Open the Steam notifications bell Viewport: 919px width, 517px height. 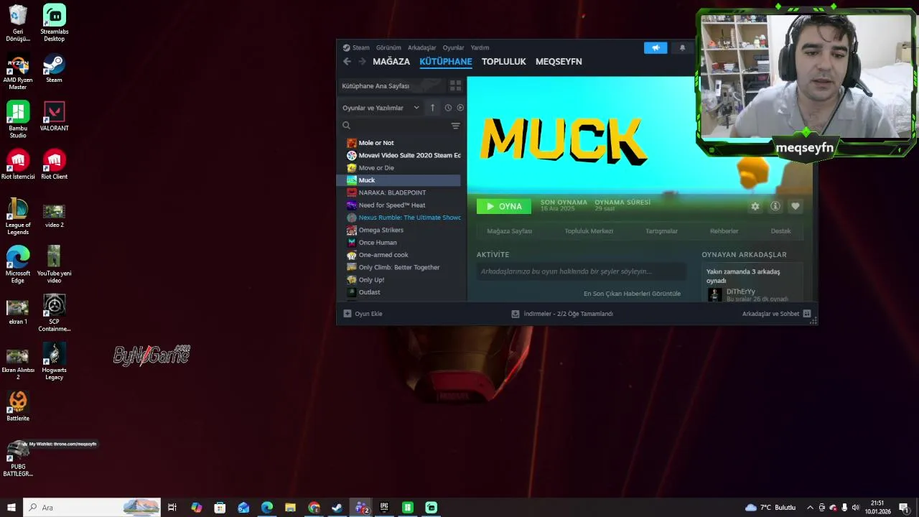(682, 47)
